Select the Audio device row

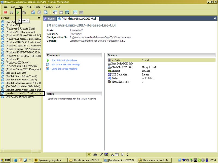(x=161, y=78)
